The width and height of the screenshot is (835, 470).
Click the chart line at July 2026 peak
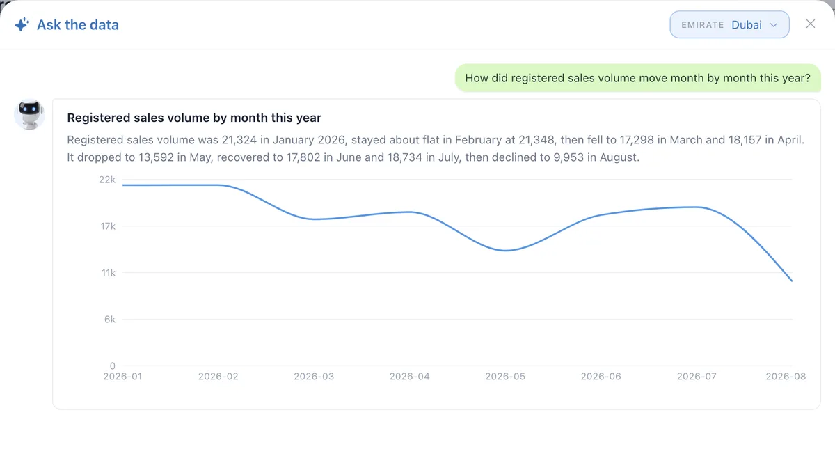pos(697,207)
